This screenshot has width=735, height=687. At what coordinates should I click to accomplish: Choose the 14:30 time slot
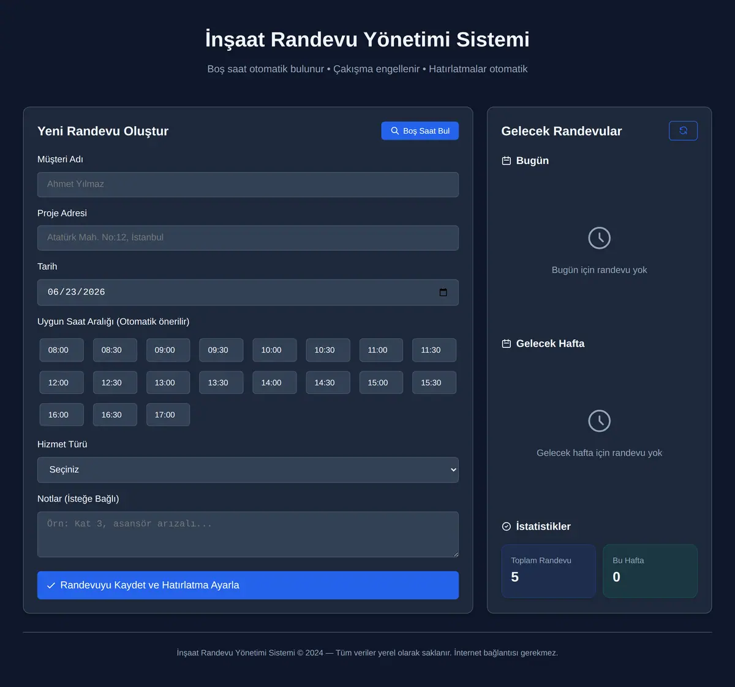(328, 382)
